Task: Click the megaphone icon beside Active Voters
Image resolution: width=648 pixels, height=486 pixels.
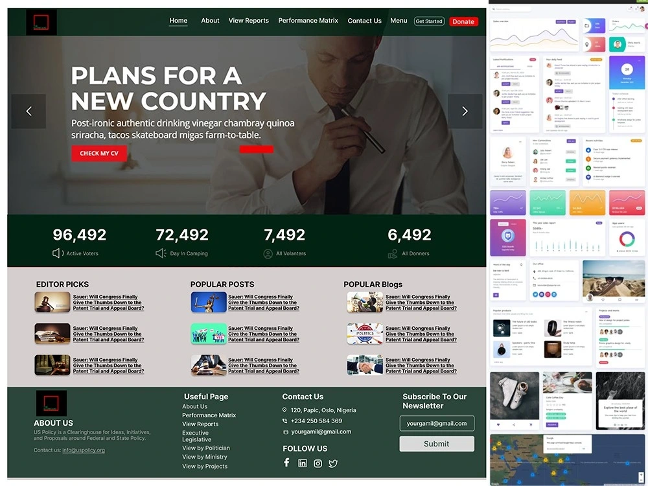Action: 58,253
